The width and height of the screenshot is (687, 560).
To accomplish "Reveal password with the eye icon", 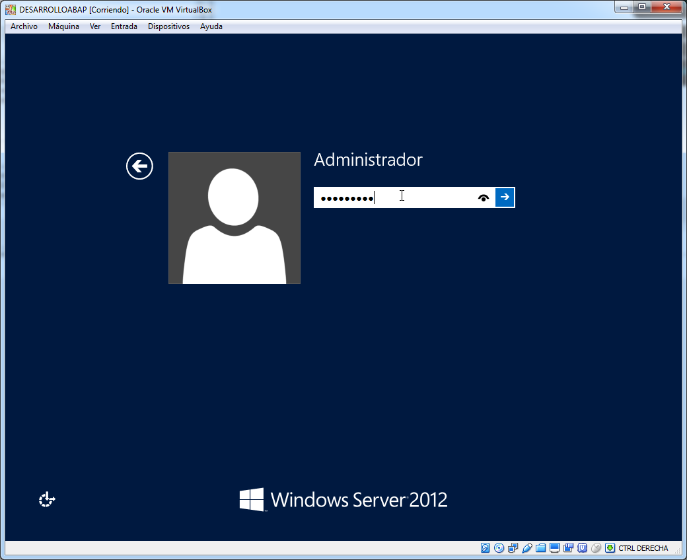I will [x=484, y=198].
